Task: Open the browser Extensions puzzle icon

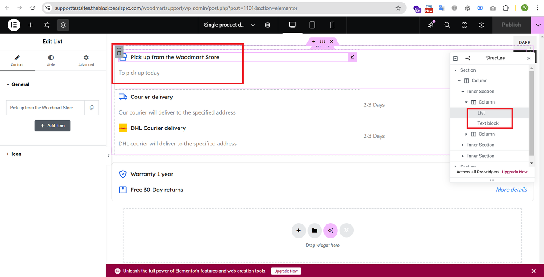Action: [x=506, y=8]
